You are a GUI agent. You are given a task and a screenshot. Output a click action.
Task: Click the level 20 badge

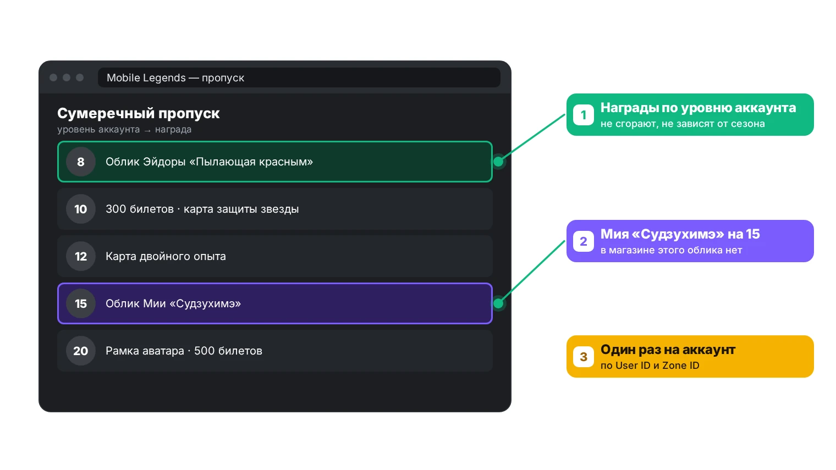click(x=81, y=351)
